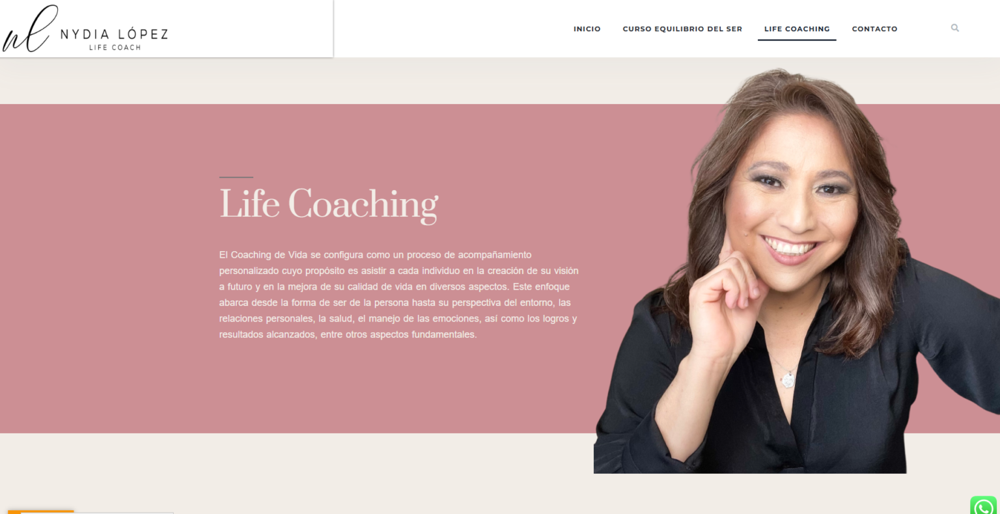Click the 'Life Coaching' page heading
Viewport: 1000px width, 514px height.
point(329,204)
